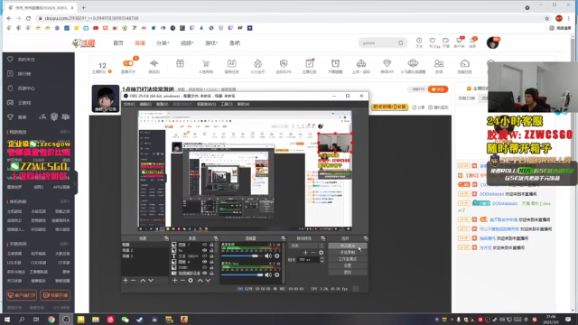Add a new source in OBS Sources panel
The height and width of the screenshot is (325, 578).
coord(174,281)
